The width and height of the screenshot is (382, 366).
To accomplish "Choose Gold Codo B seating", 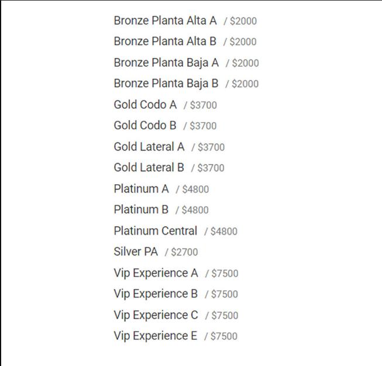I will click(x=145, y=126).
